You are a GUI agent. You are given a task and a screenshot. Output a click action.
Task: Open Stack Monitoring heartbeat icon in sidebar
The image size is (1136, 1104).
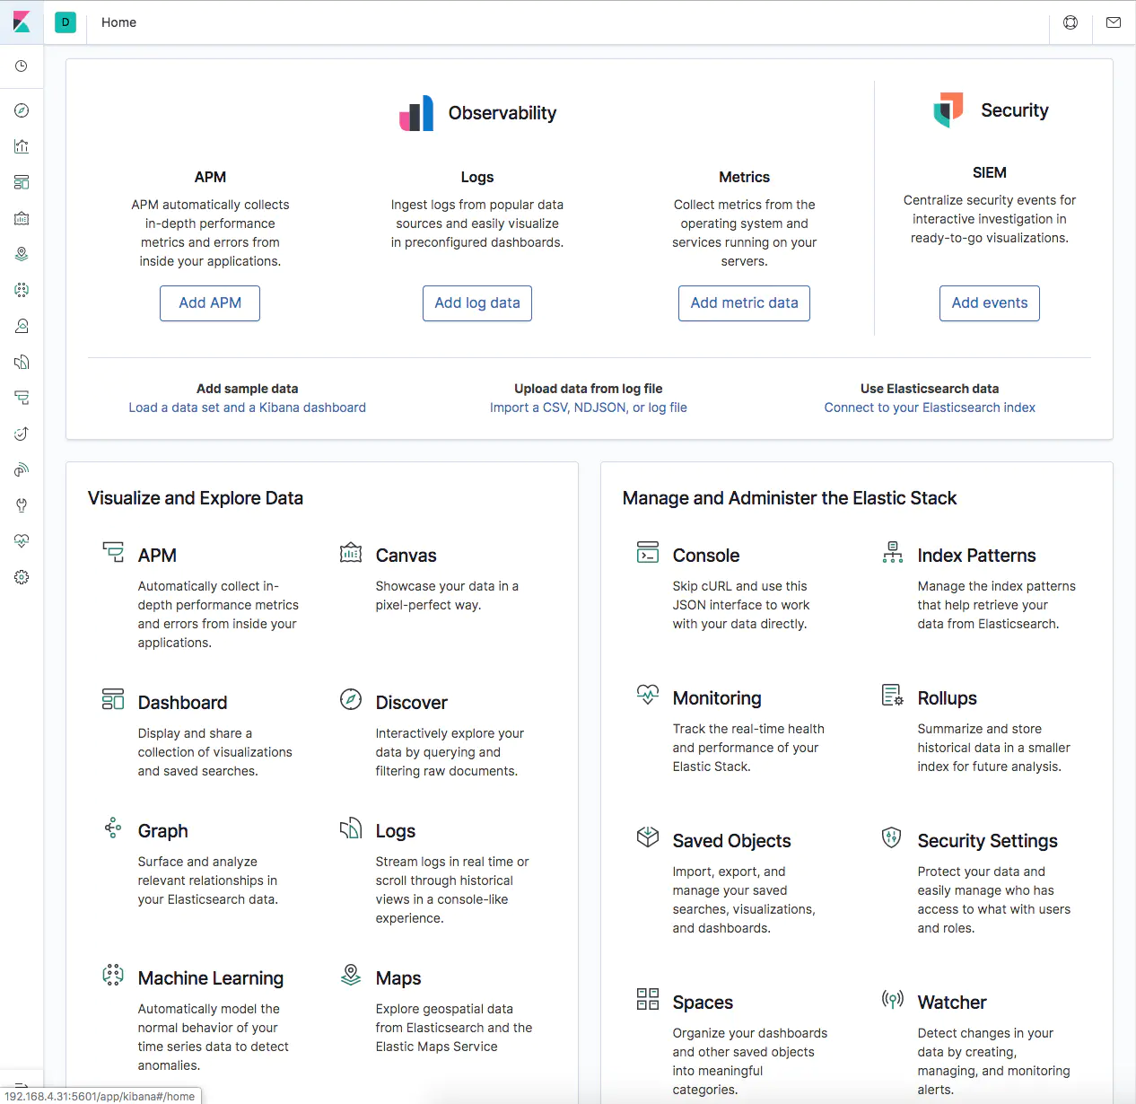coord(22,541)
